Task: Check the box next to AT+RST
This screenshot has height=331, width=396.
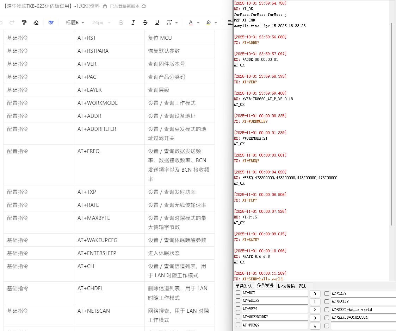Action: click(238, 293)
